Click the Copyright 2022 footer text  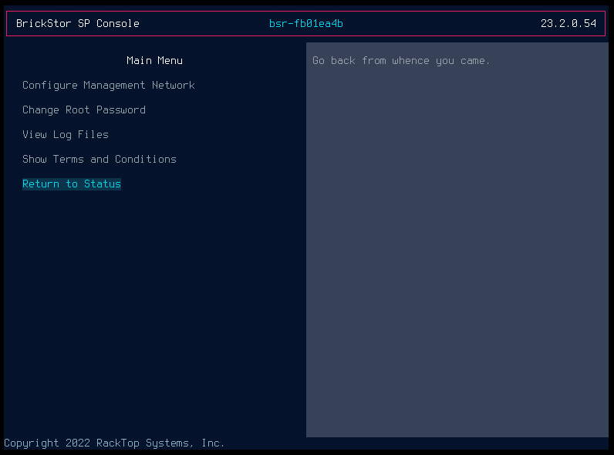click(x=46, y=443)
